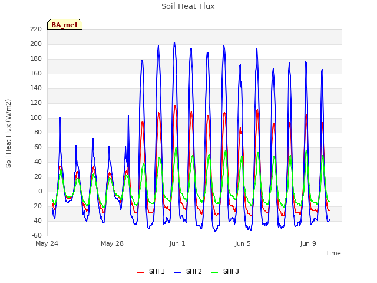This screenshot has height=283, width=377.
Task: Click the 120 y-axis tick label
Action: tap(36, 103)
